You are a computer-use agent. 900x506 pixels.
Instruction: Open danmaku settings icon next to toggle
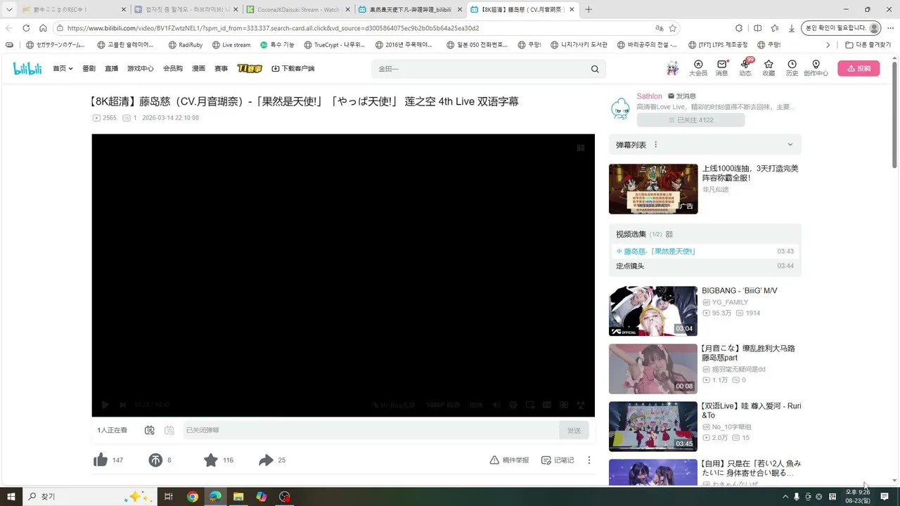tap(169, 430)
